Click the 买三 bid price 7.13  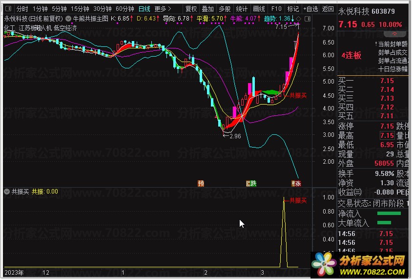click(387, 98)
